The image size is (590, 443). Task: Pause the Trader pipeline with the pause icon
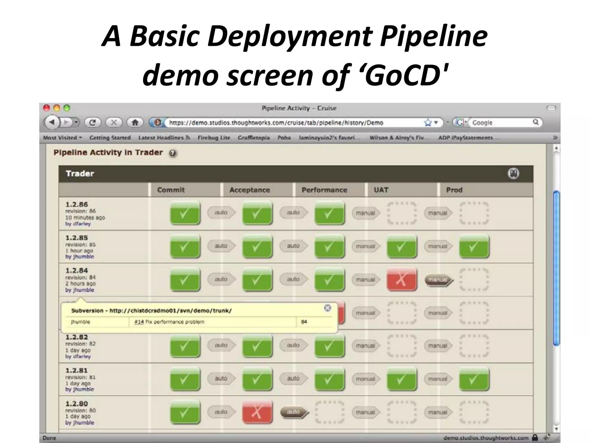click(513, 173)
